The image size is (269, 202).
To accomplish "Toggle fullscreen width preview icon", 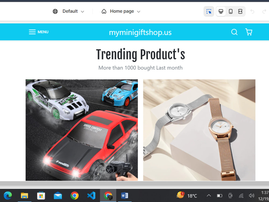I will (240, 12).
